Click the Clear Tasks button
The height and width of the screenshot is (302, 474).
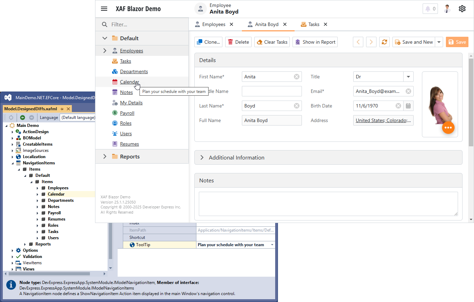pyautogui.click(x=272, y=42)
